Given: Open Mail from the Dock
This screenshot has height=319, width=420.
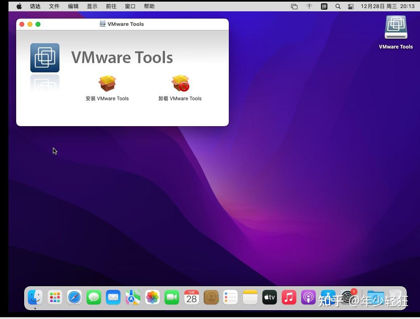Looking at the screenshot, I should click(x=113, y=297).
